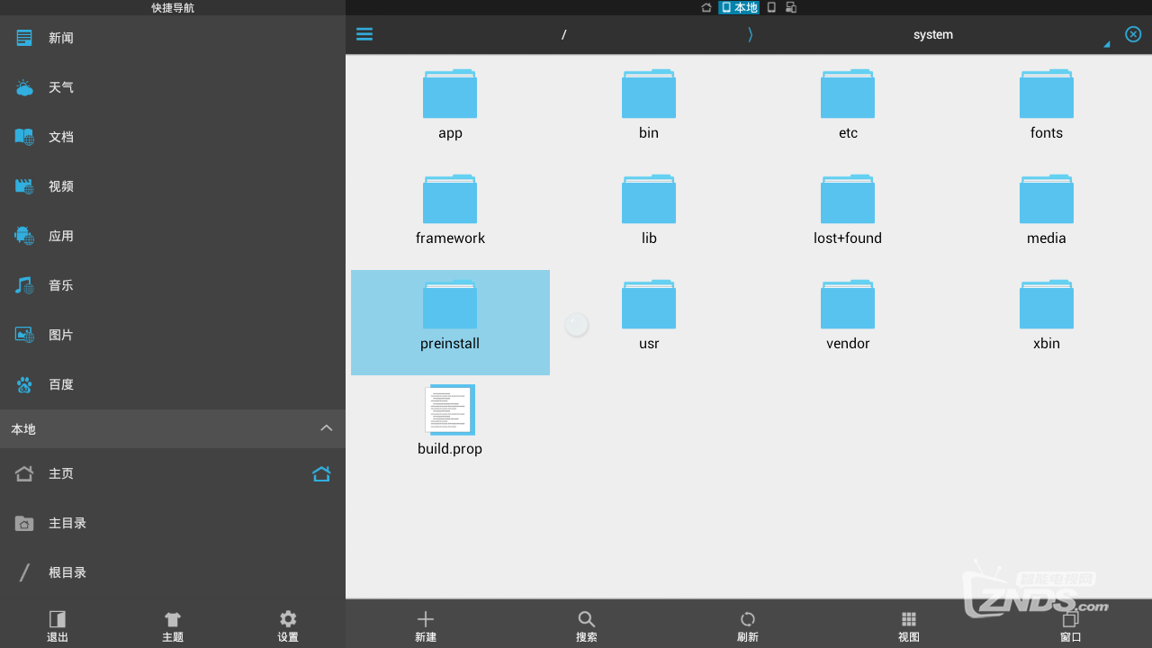The width and height of the screenshot is (1152, 648).
Task: Click the blue path separator arrow
Action: coord(750,34)
